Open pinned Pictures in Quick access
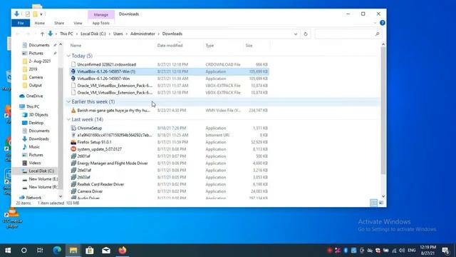 (36, 53)
